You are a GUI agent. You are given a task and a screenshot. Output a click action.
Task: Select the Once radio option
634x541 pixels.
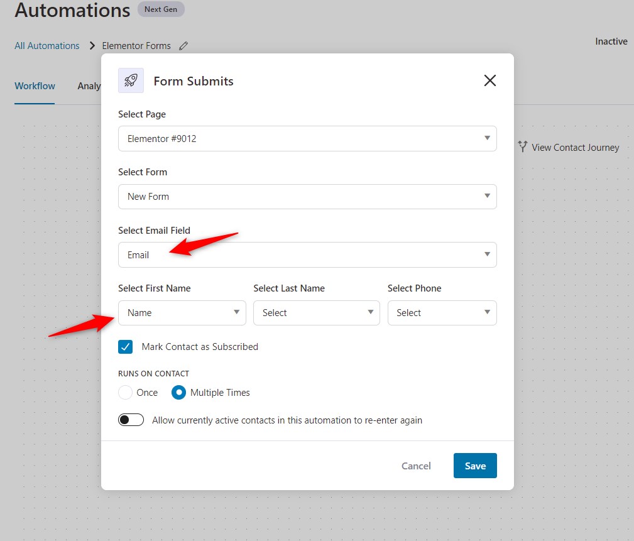click(x=125, y=392)
